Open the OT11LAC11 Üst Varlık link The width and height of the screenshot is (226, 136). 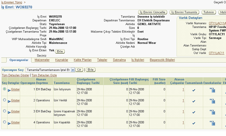coord(216,53)
